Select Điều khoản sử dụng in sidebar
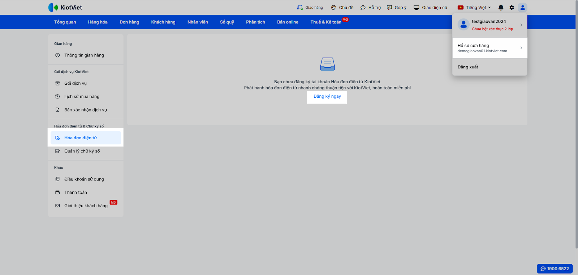This screenshot has width=578, height=275. pos(86,179)
